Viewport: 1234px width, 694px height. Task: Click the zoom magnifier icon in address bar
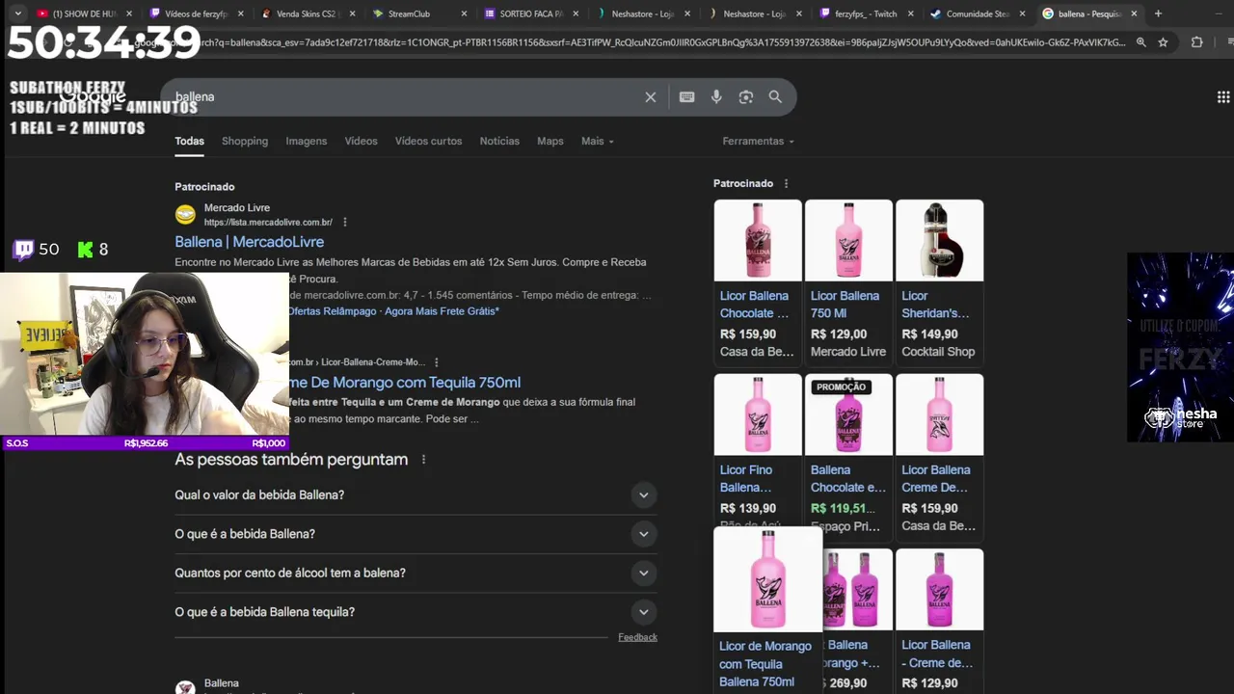[x=1141, y=42]
